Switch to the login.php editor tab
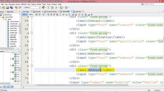This screenshot has width=164, height=92. coord(78,11)
